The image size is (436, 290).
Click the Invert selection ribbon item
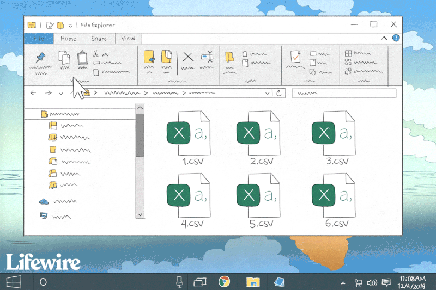(364, 71)
